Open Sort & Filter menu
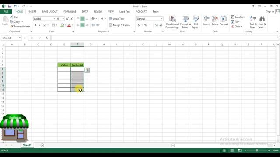 tap(253, 22)
